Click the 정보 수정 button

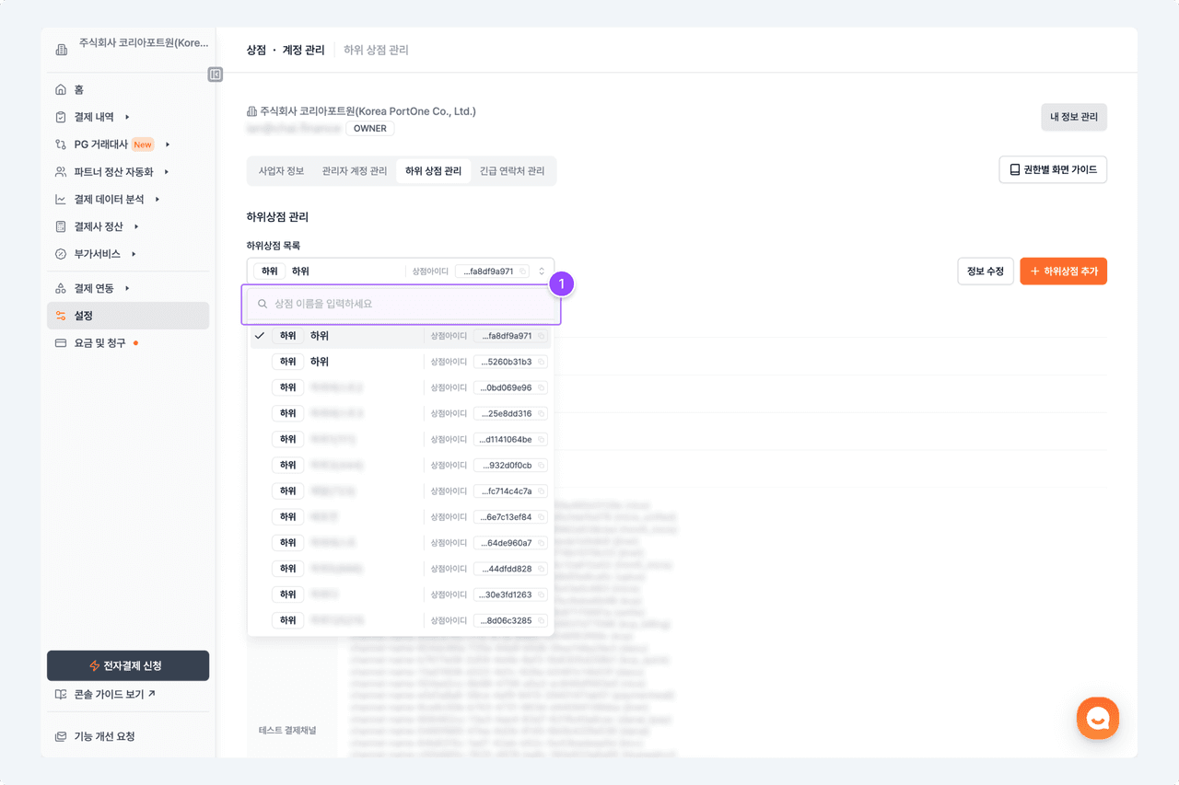pyautogui.click(x=986, y=271)
